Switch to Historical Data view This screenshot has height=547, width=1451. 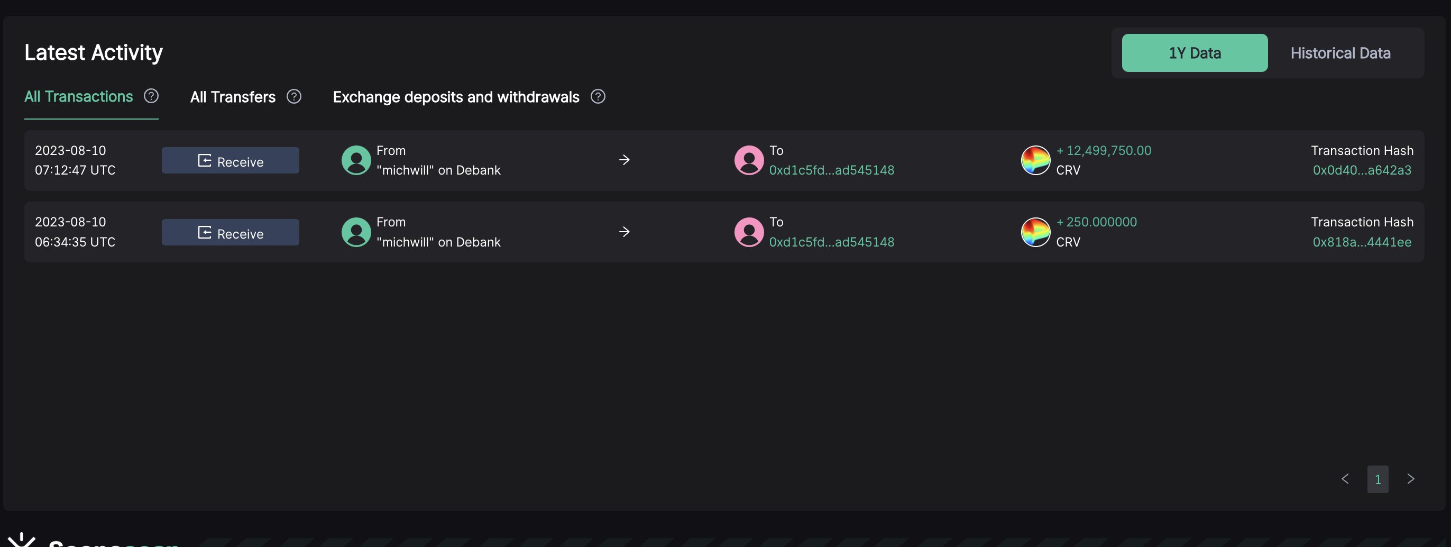(1340, 53)
